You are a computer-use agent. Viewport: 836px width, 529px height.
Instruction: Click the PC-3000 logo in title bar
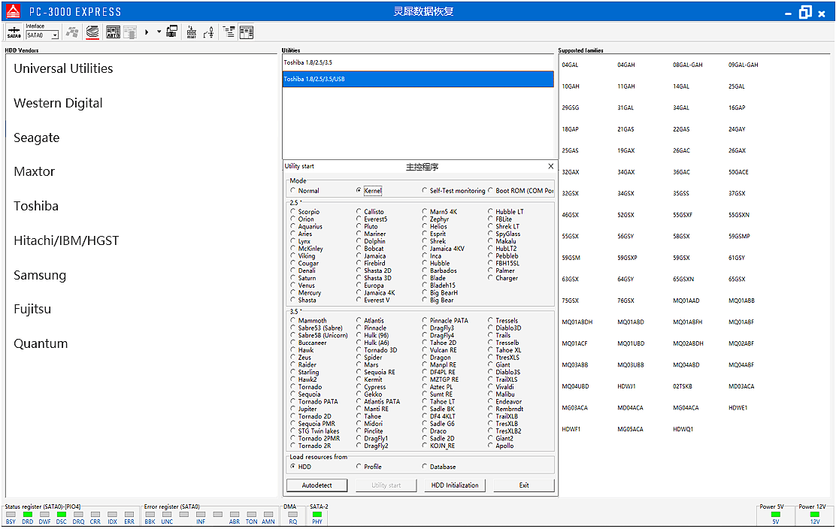pyautogui.click(x=13, y=11)
